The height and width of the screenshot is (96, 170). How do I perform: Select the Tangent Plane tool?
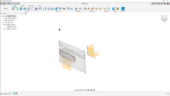tap(92, 9)
